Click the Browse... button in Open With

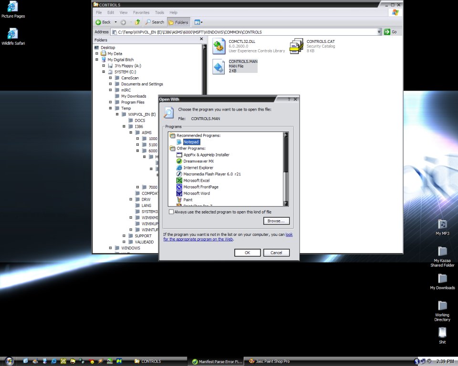(x=276, y=221)
